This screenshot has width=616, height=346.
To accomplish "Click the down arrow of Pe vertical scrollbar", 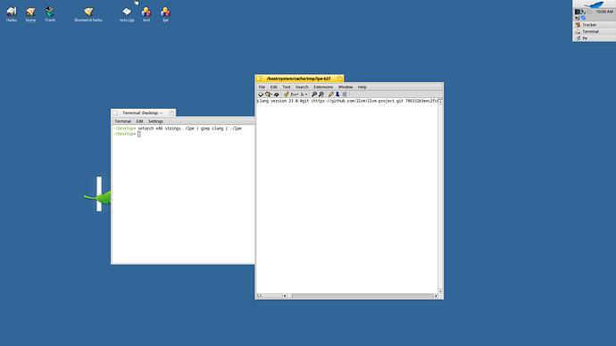I will tap(440, 291).
